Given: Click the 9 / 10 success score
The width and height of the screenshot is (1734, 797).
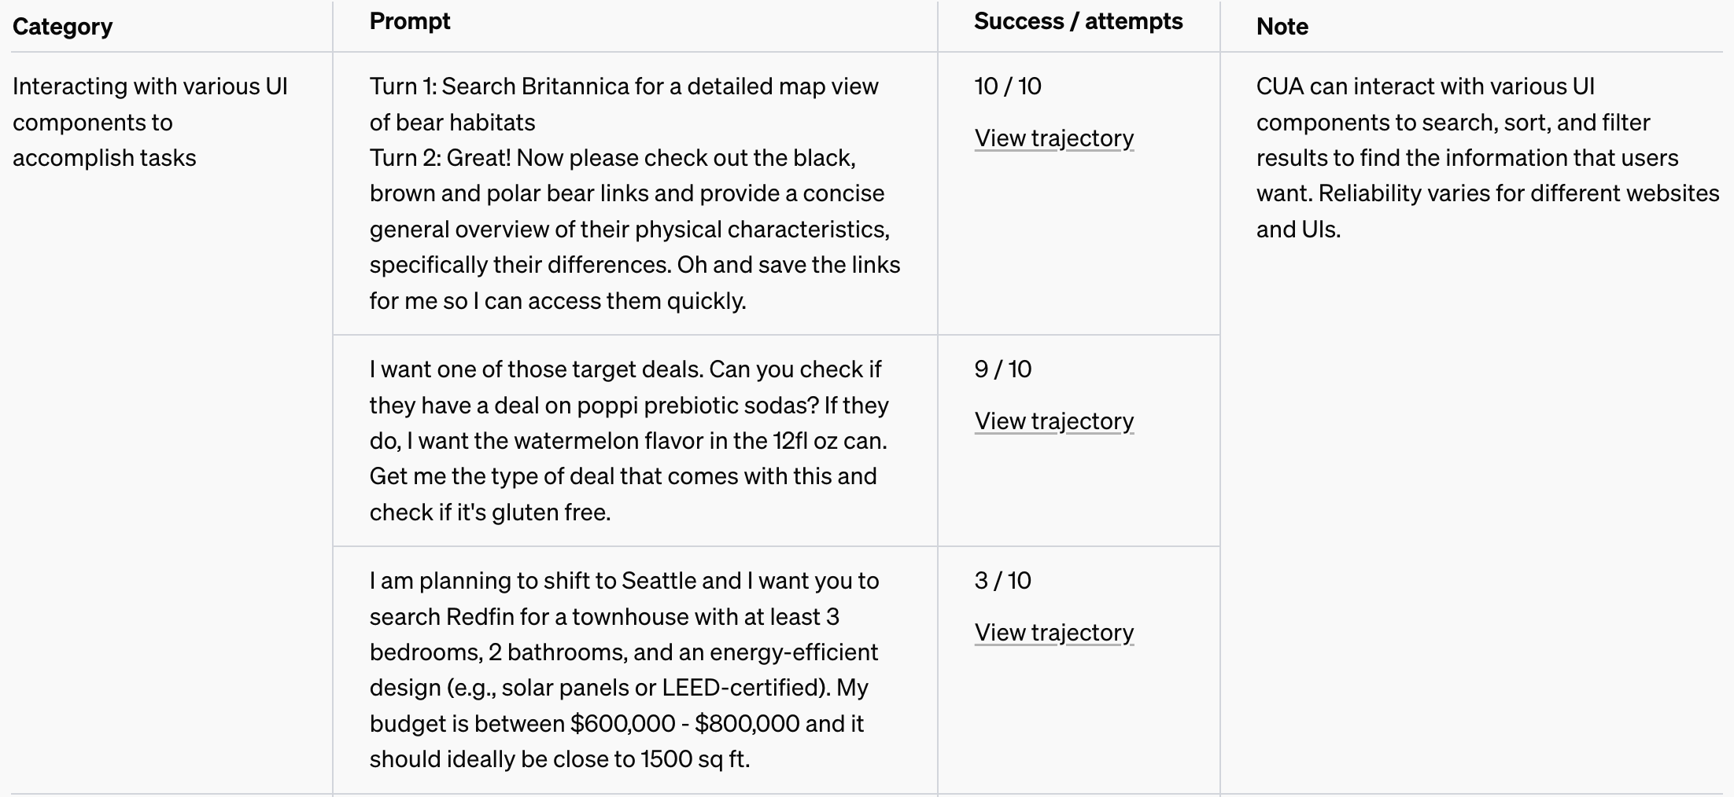Looking at the screenshot, I should pyautogui.click(x=1002, y=369).
